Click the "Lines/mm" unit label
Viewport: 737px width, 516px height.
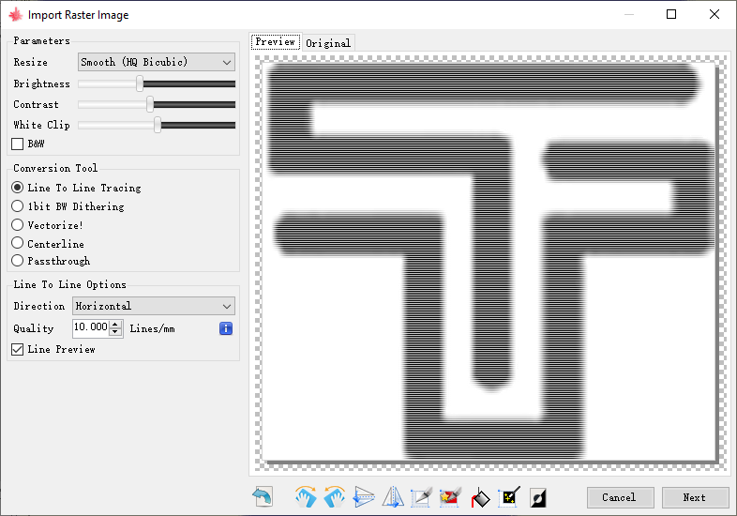point(152,328)
